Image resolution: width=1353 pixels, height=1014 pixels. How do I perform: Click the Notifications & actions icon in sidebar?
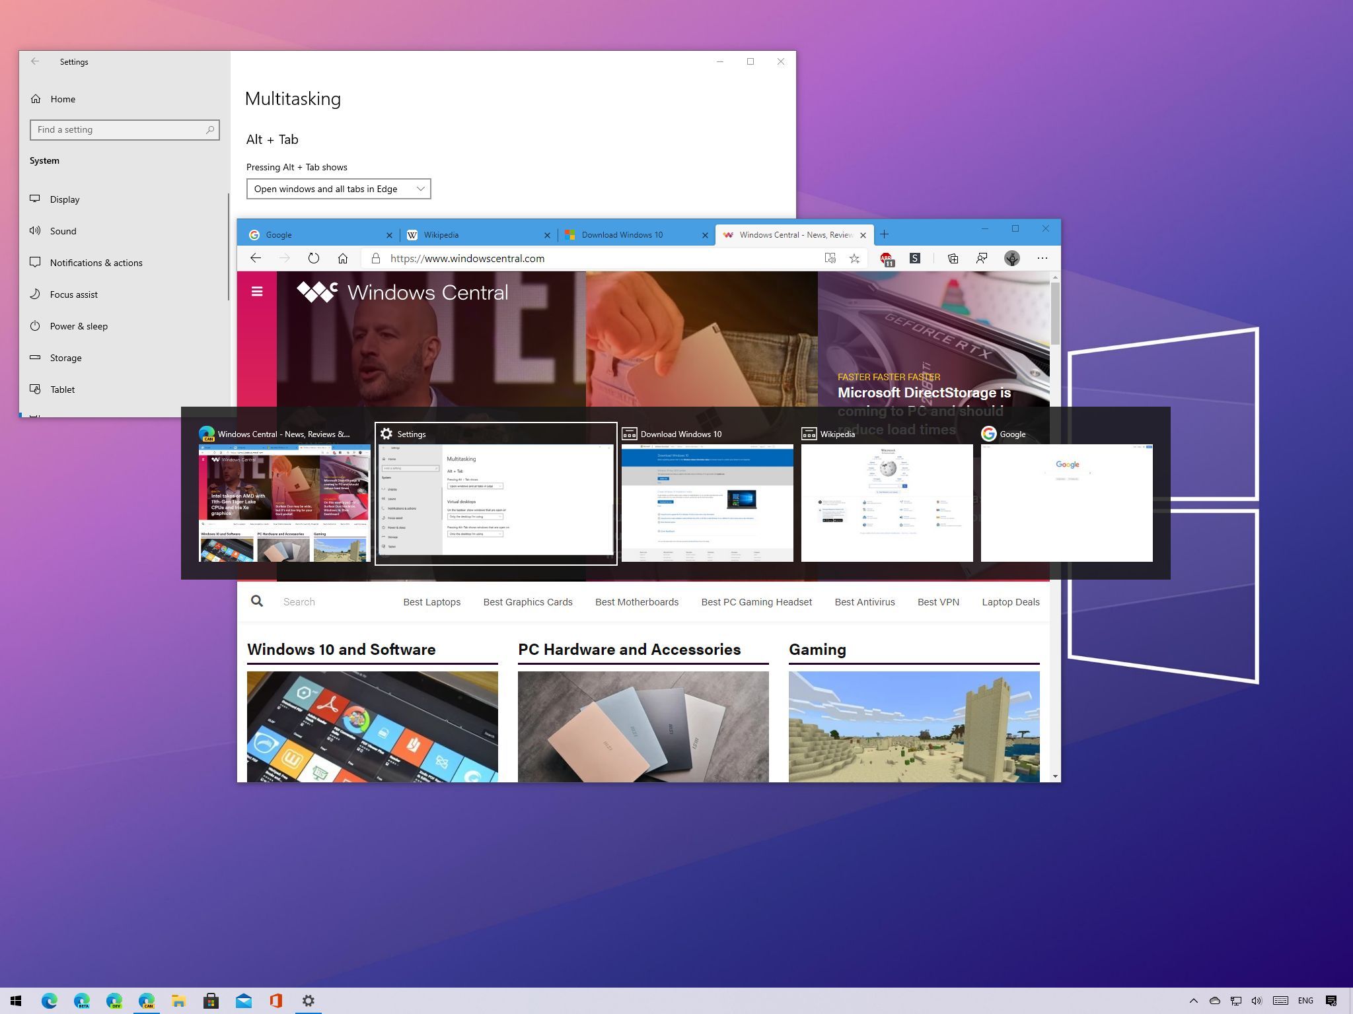pyautogui.click(x=35, y=261)
